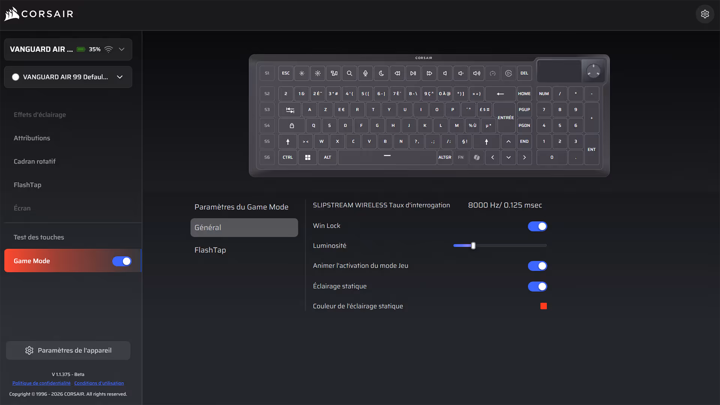Click the left Shift key
Image resolution: width=720 pixels, height=405 pixels.
tap(288, 142)
